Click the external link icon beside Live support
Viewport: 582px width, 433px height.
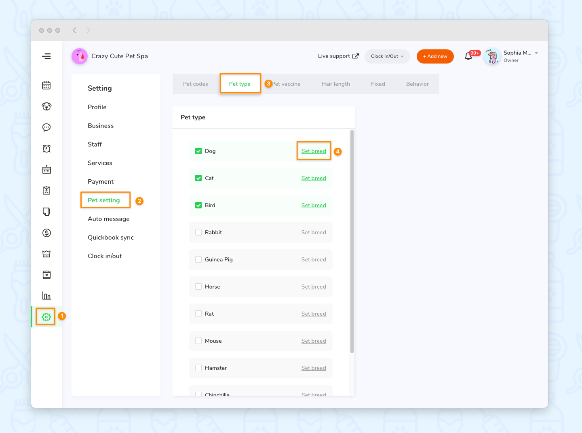coord(356,56)
